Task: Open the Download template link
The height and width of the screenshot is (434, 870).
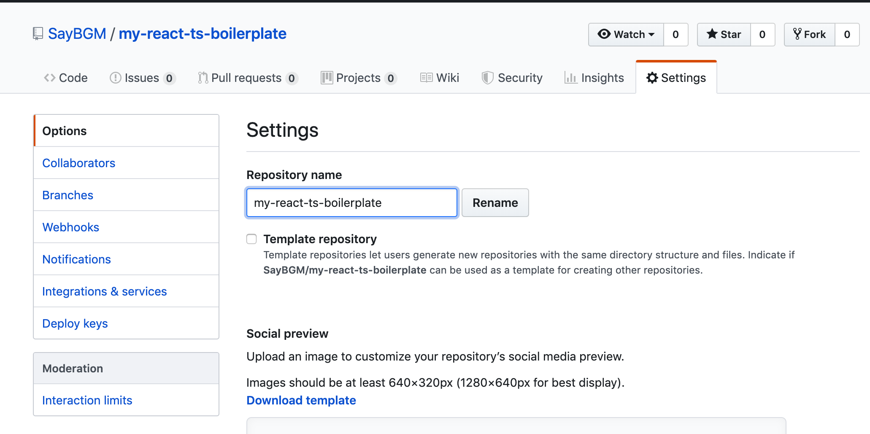Action: [301, 400]
